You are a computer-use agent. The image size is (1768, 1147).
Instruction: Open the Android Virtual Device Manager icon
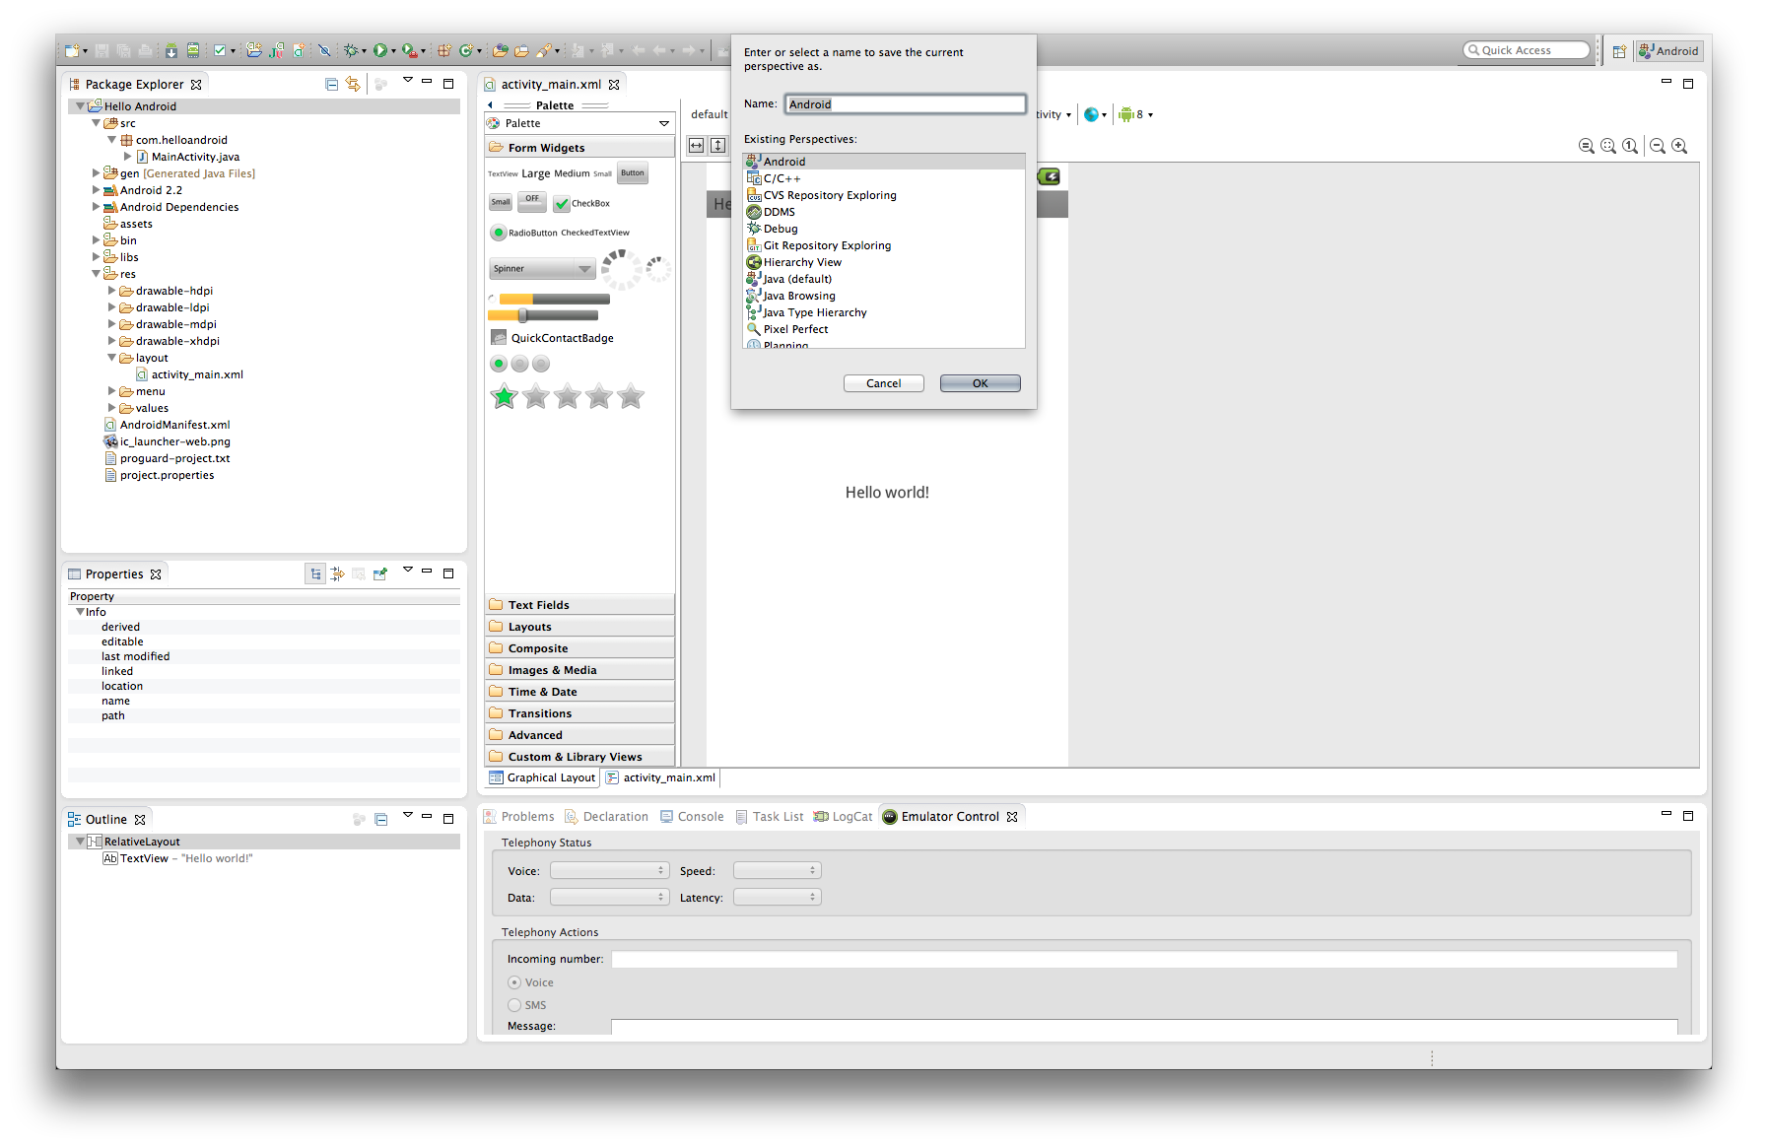[193, 50]
